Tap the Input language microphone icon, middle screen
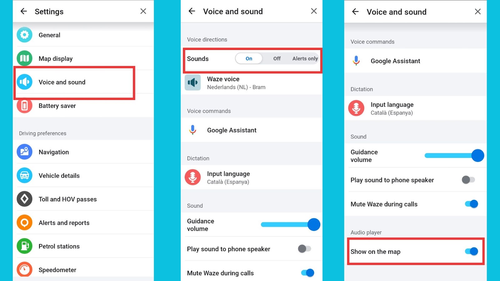500x281 pixels. (x=192, y=177)
